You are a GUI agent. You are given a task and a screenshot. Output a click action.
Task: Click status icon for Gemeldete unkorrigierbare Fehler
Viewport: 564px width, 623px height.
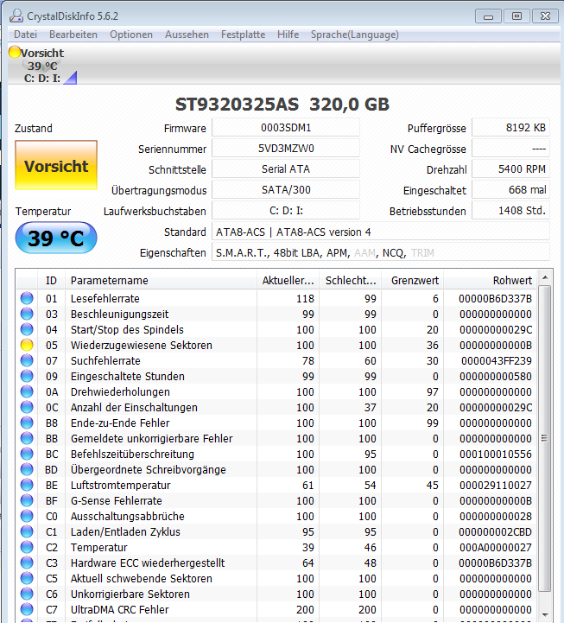coord(27,438)
